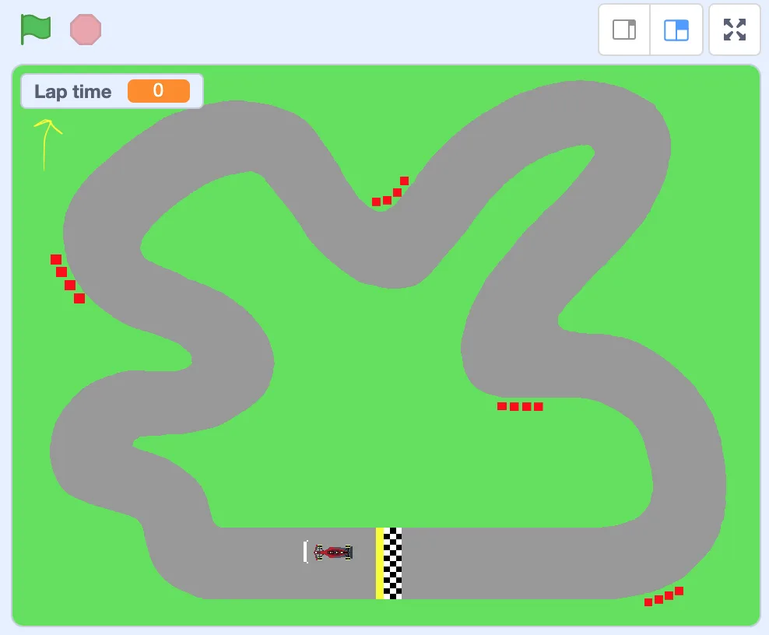Screen dimensions: 769x635
Task: Click the green flag to start
Action: coord(35,30)
